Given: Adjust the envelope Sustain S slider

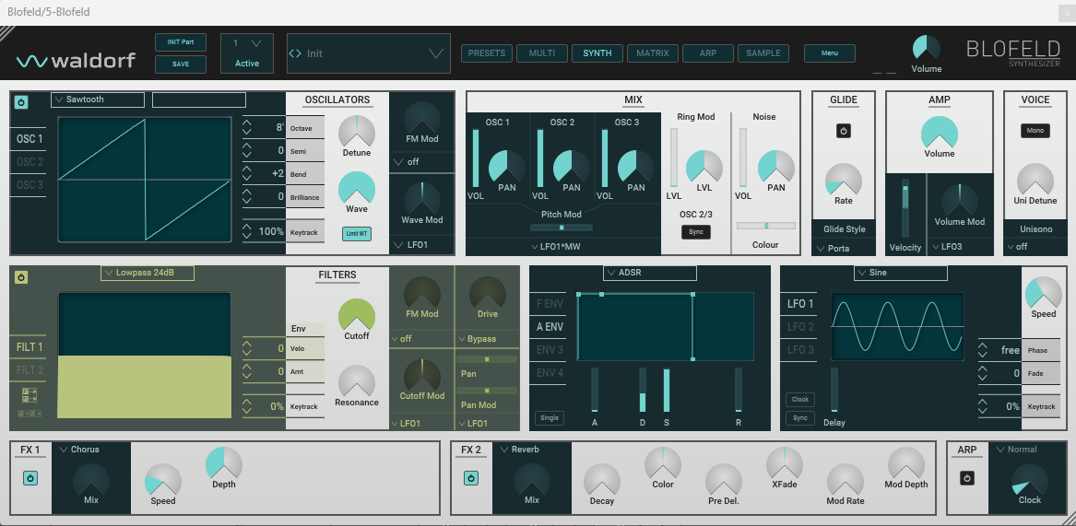Looking at the screenshot, I should tap(667, 391).
